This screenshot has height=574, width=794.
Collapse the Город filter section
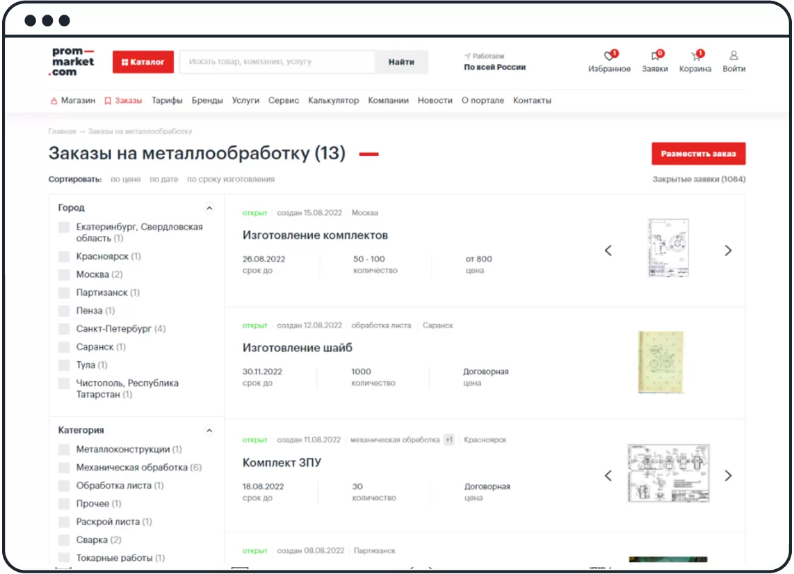pyautogui.click(x=209, y=208)
